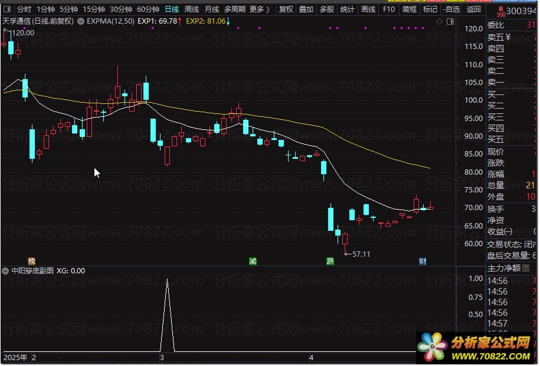Screen dimensions: 540x366
Task: Toggle the 简框 simple frame mode
Action: click(410, 9)
